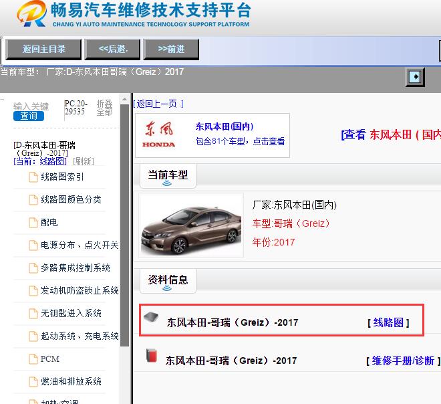Screen dimensions: 441x404
Task: Click the 输入关键 keyword input field
Action: click(31, 107)
